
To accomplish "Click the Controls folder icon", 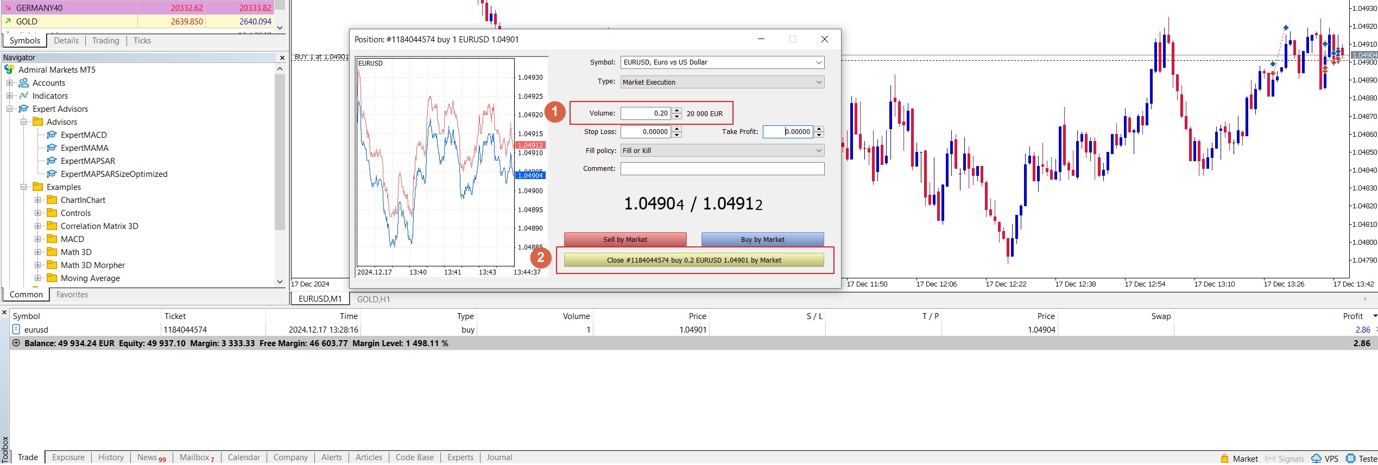I will pos(52,213).
